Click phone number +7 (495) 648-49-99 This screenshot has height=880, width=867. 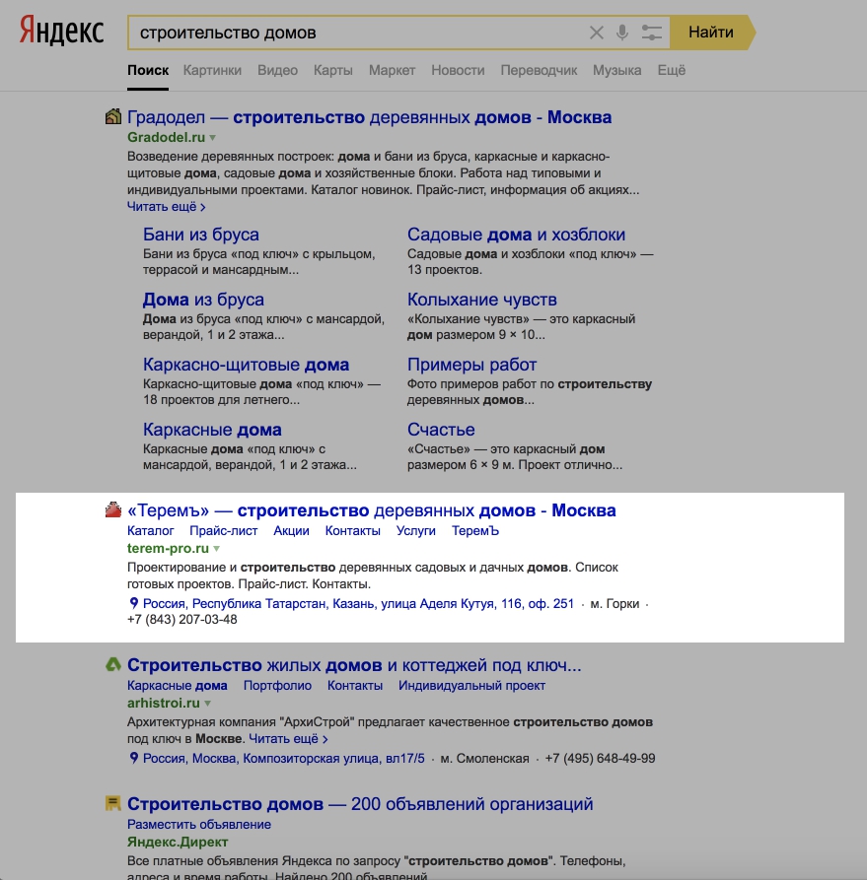point(600,758)
